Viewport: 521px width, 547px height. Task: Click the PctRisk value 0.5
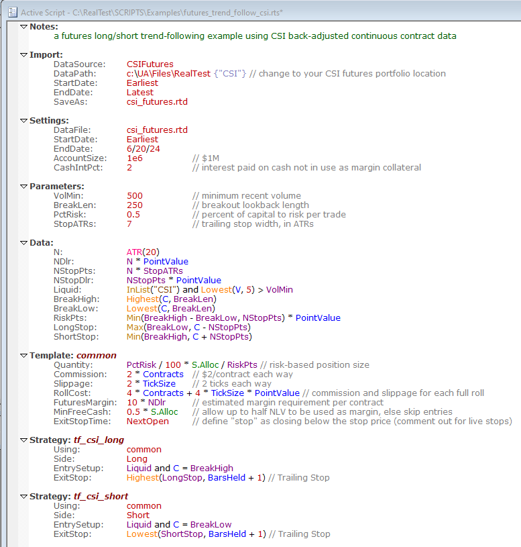coord(133,215)
